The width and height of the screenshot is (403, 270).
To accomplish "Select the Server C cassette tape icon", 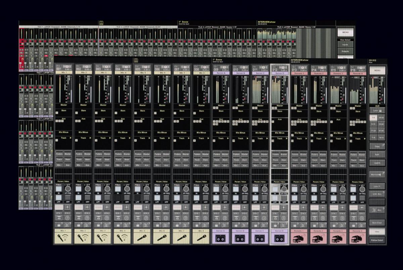I will click(x=260, y=238).
